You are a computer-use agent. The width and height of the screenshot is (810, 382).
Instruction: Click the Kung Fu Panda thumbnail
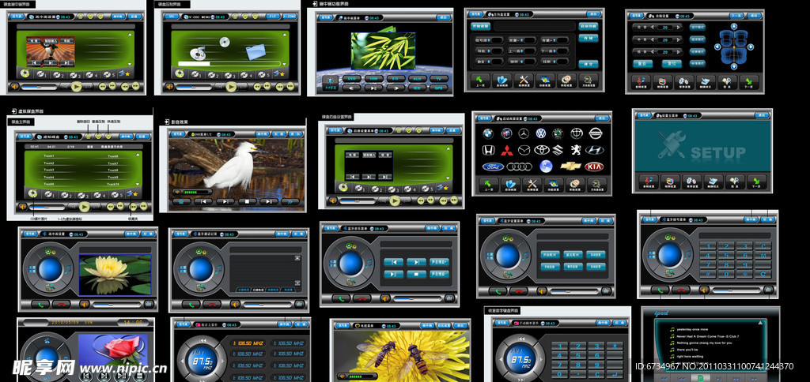[50, 51]
